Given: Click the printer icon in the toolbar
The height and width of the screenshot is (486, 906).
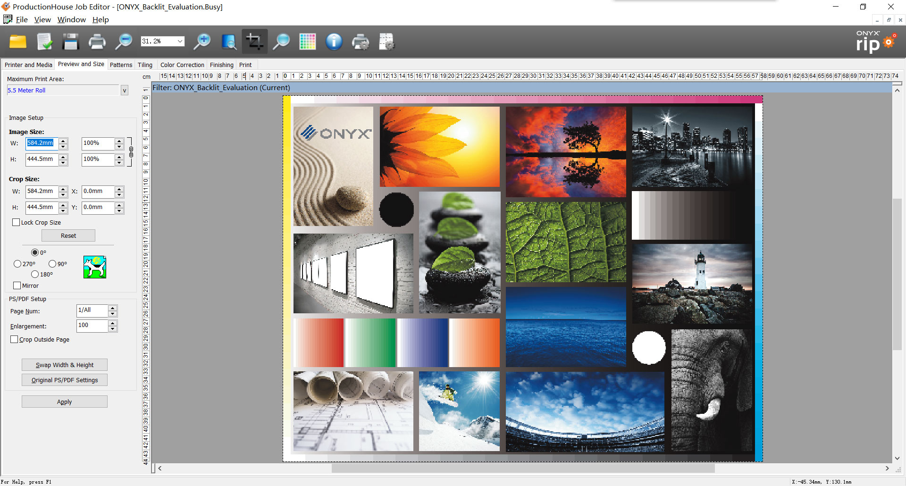Looking at the screenshot, I should [x=97, y=42].
